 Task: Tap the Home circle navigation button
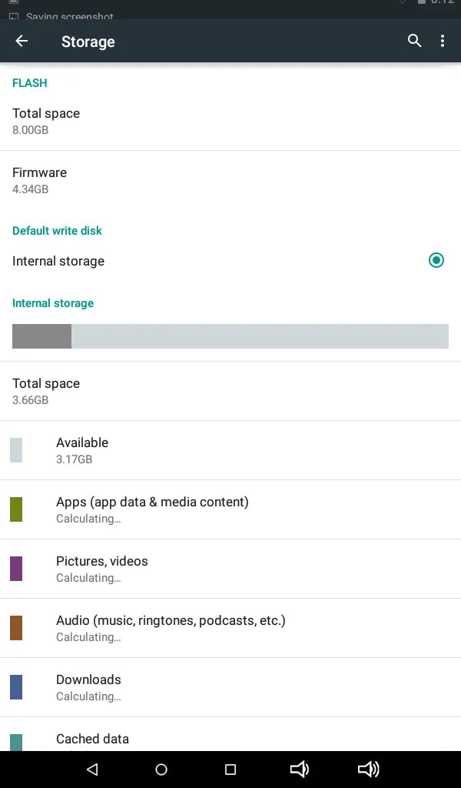pyautogui.click(x=161, y=769)
